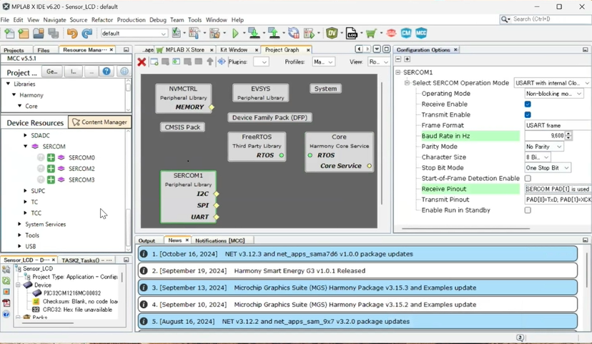Open the Stop Bit Mode dropdown
The width and height of the screenshot is (592, 344).
pos(547,167)
